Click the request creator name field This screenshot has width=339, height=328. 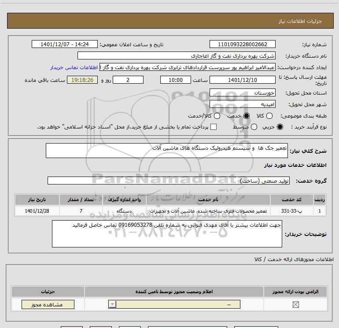(188, 67)
